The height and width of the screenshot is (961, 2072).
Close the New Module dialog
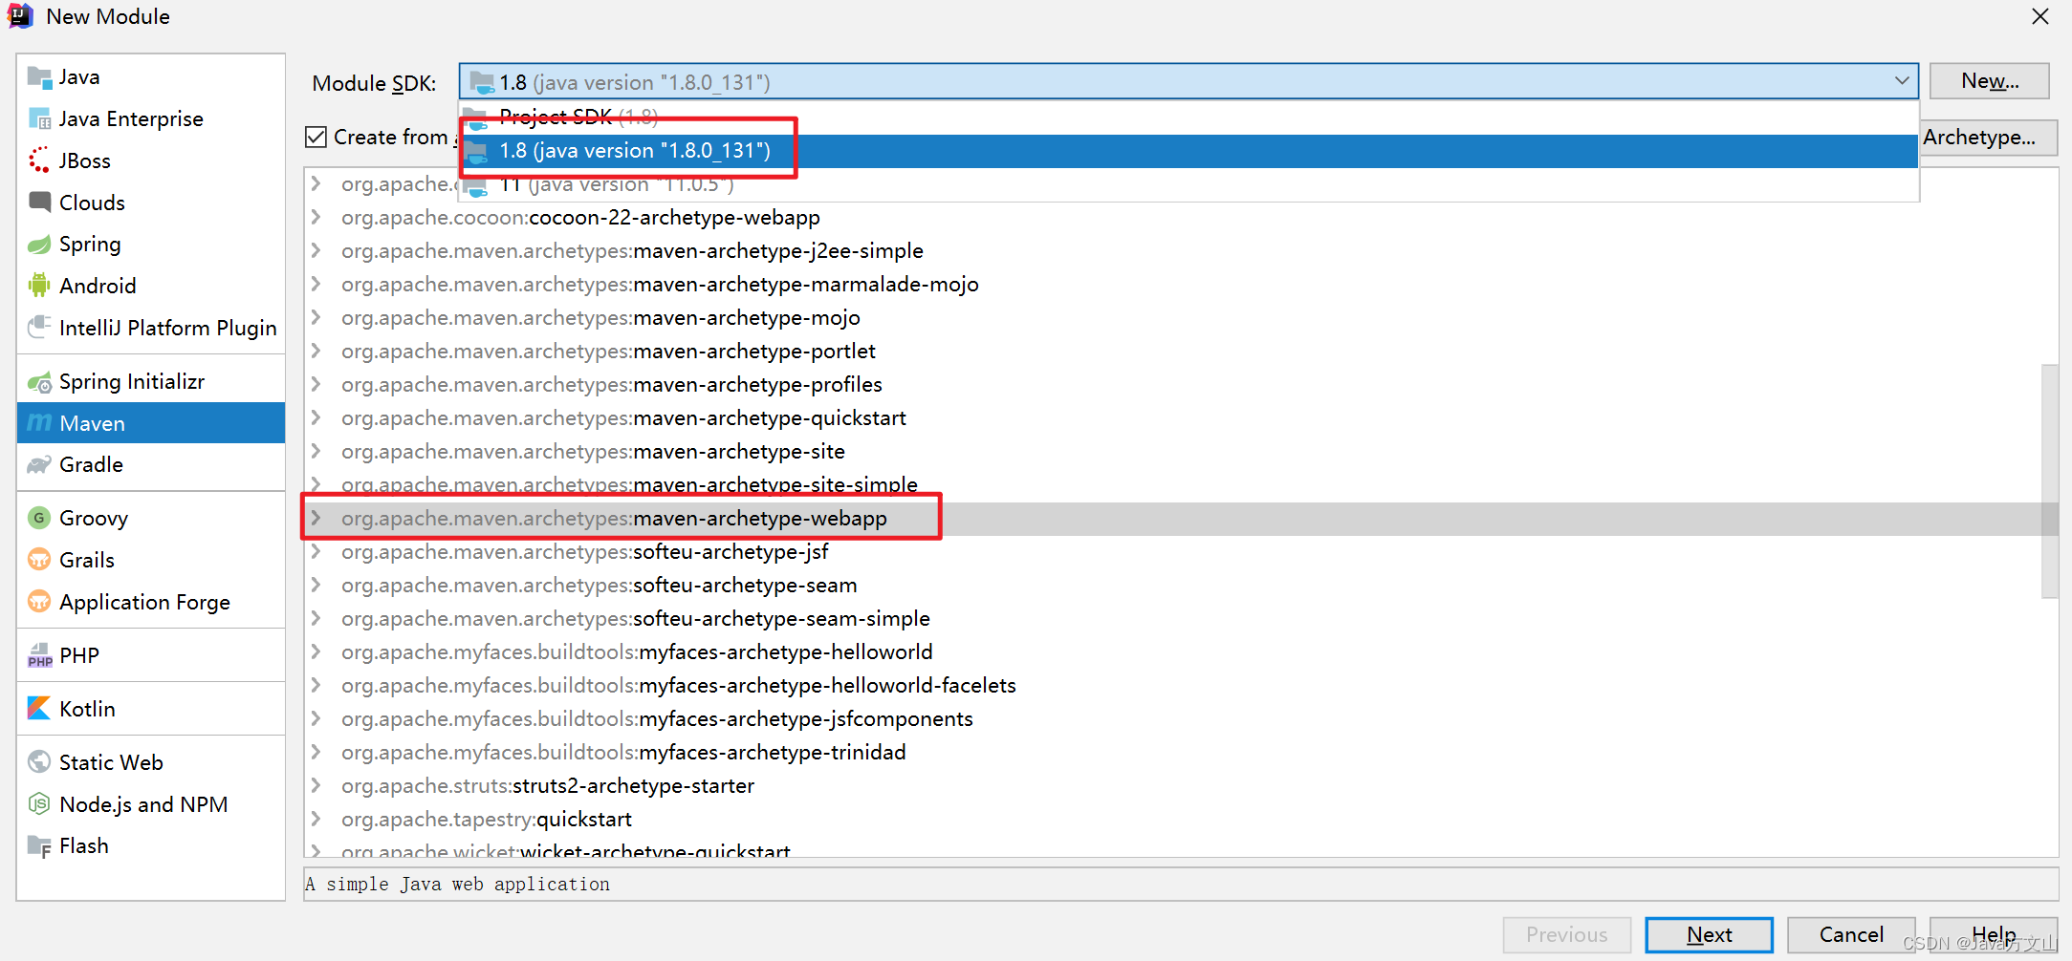pyautogui.click(x=2039, y=16)
